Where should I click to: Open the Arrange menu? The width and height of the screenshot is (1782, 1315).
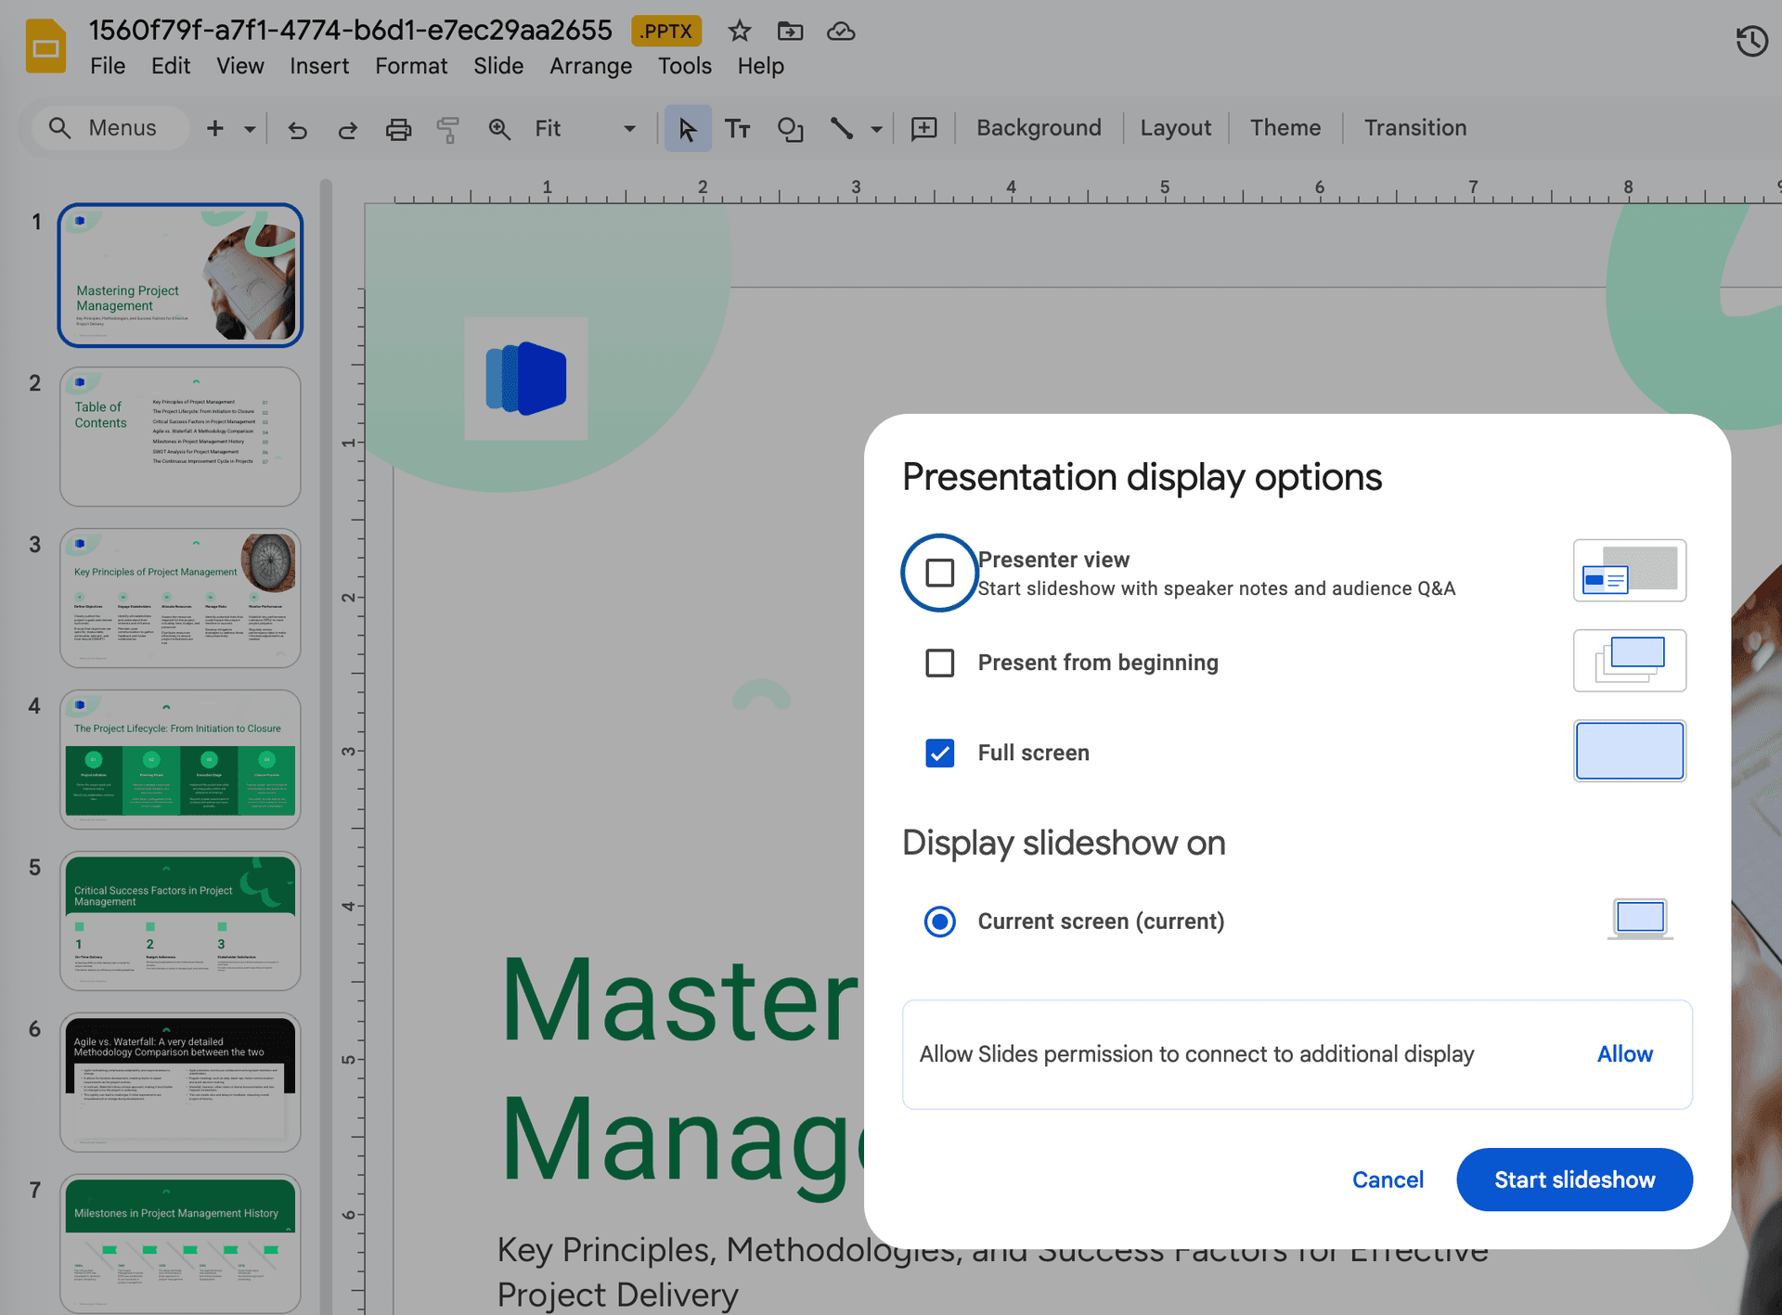click(x=590, y=66)
